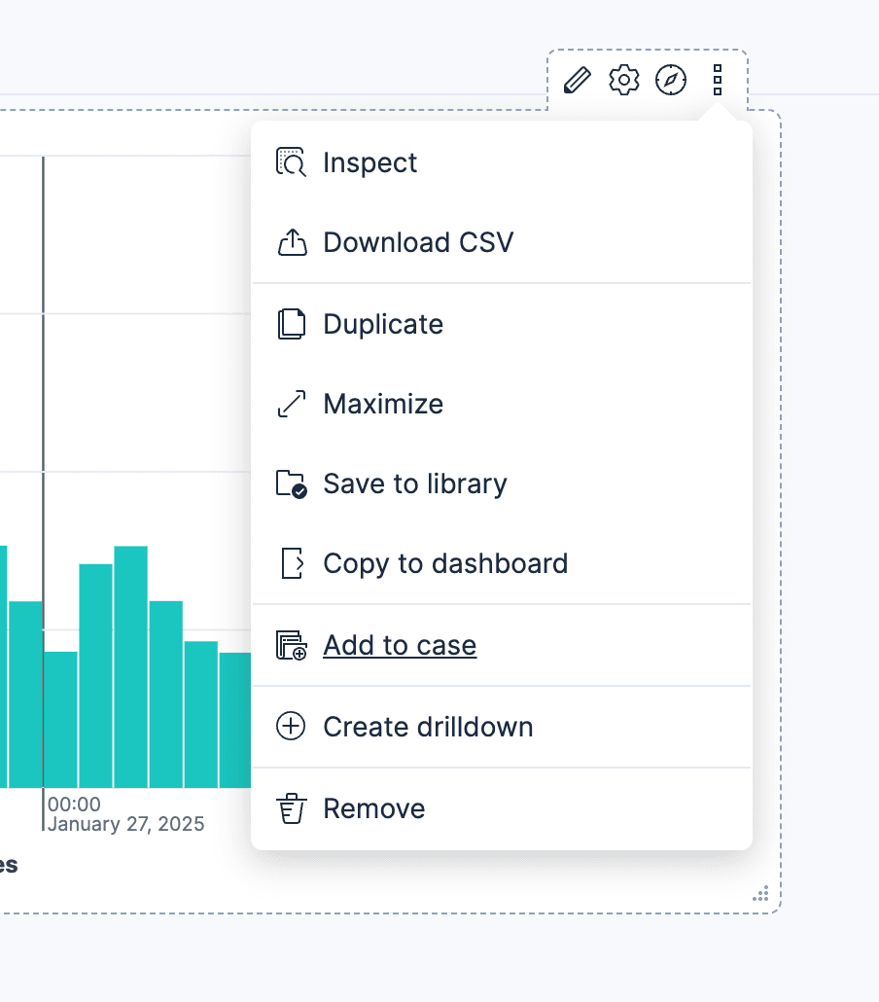Choose Copy to dashboard
Image resolution: width=879 pixels, height=1002 pixels.
point(445,563)
